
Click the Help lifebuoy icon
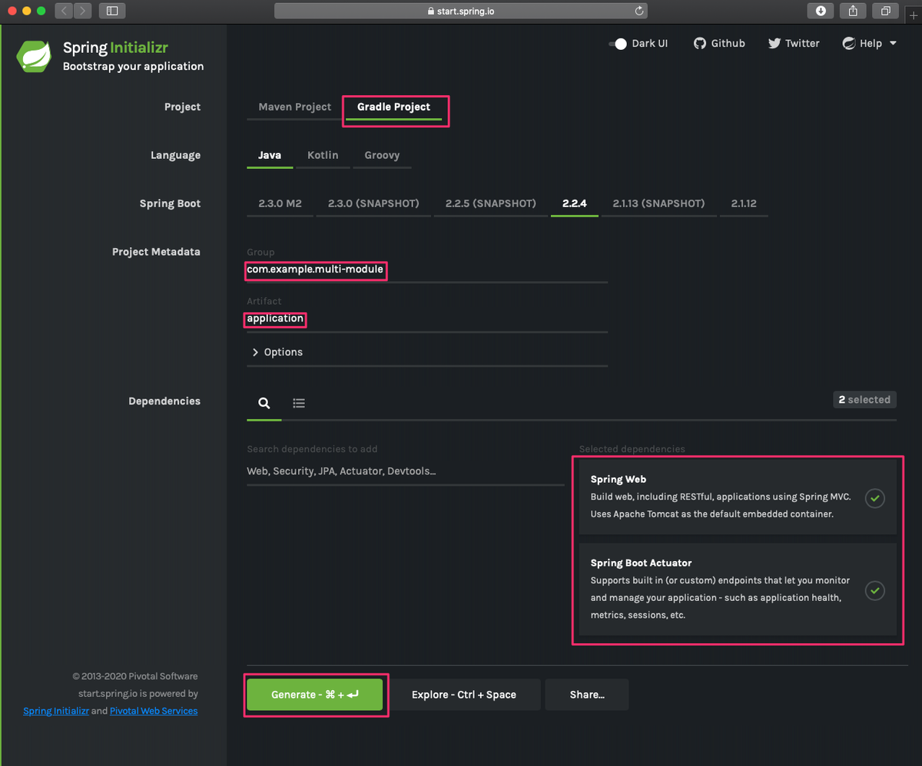(849, 44)
